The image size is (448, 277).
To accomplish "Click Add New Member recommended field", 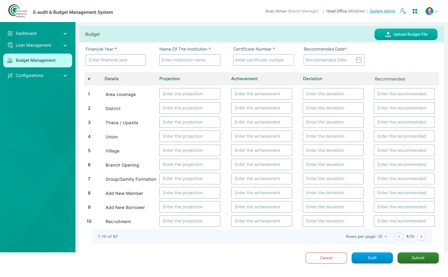I will pyautogui.click(x=404, y=193).
